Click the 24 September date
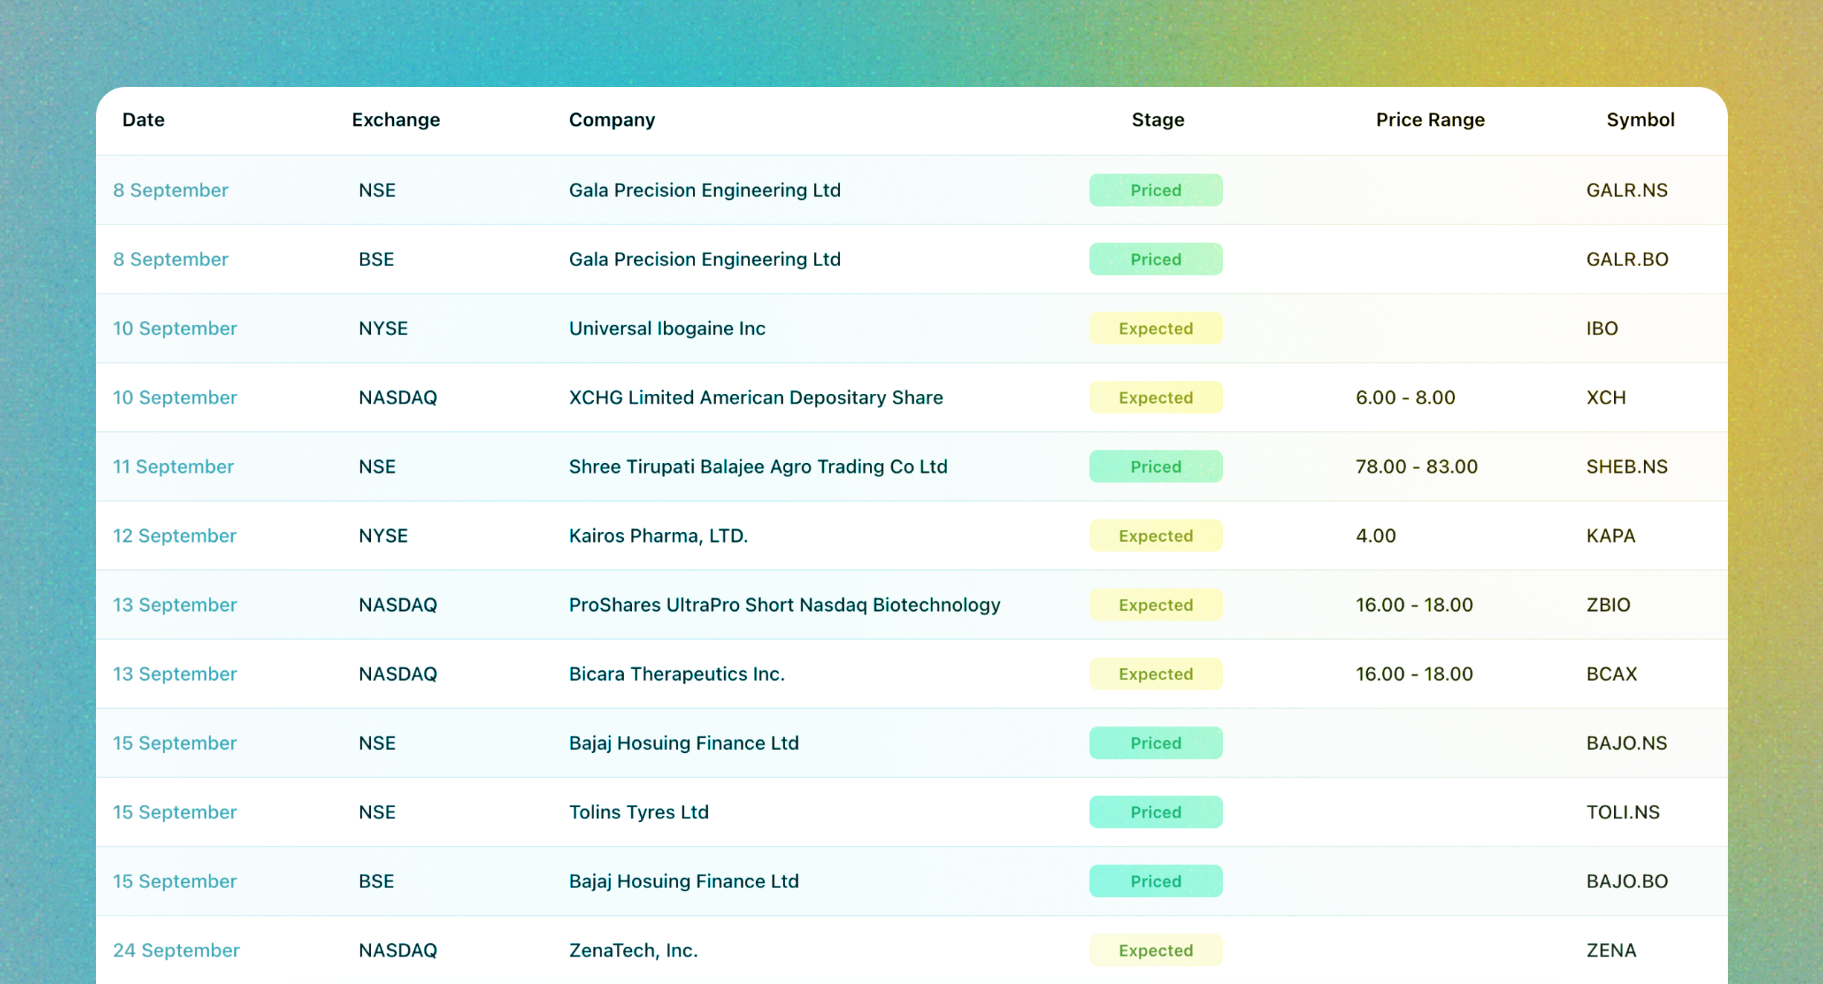The width and height of the screenshot is (1823, 984). point(176,951)
